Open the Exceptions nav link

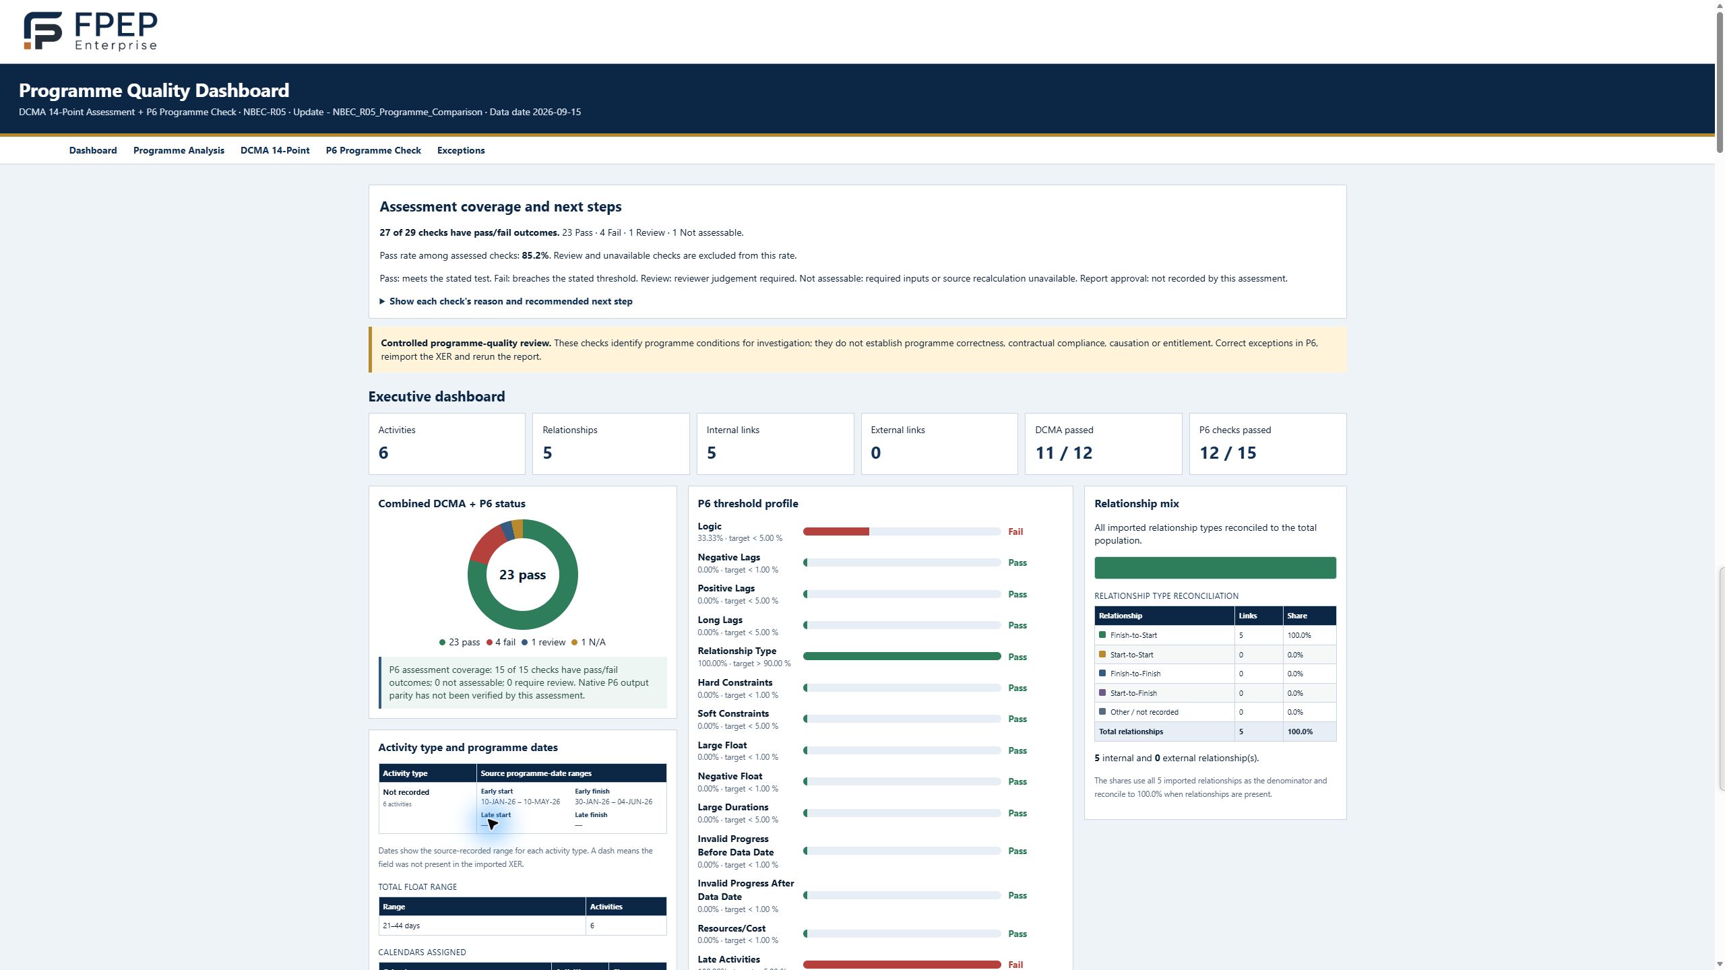(x=461, y=150)
